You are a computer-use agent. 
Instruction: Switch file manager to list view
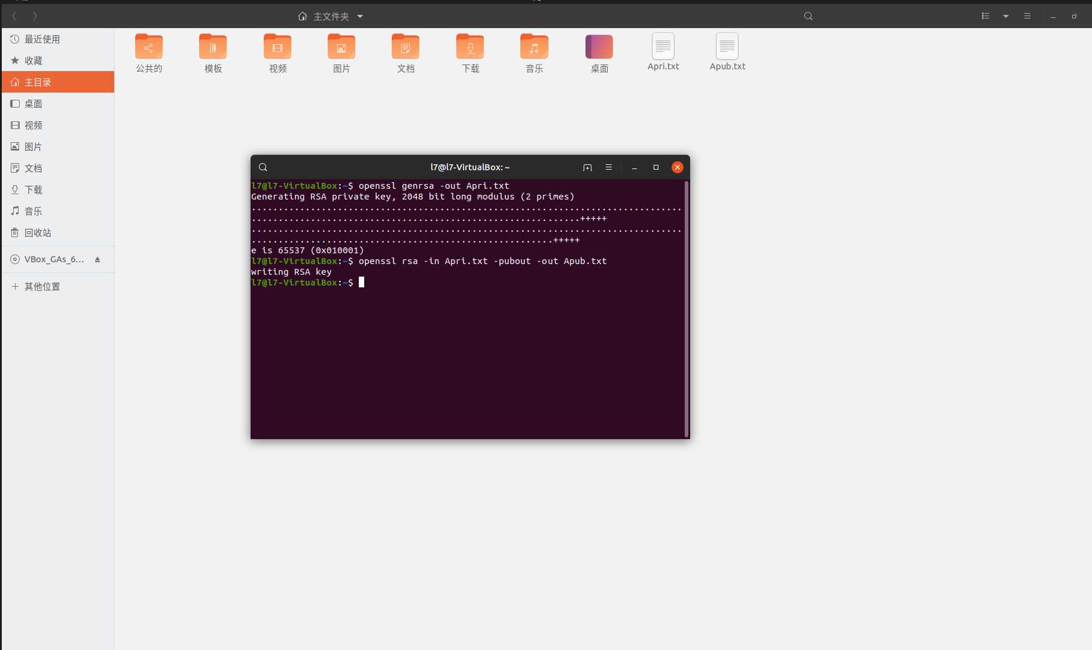(x=986, y=16)
